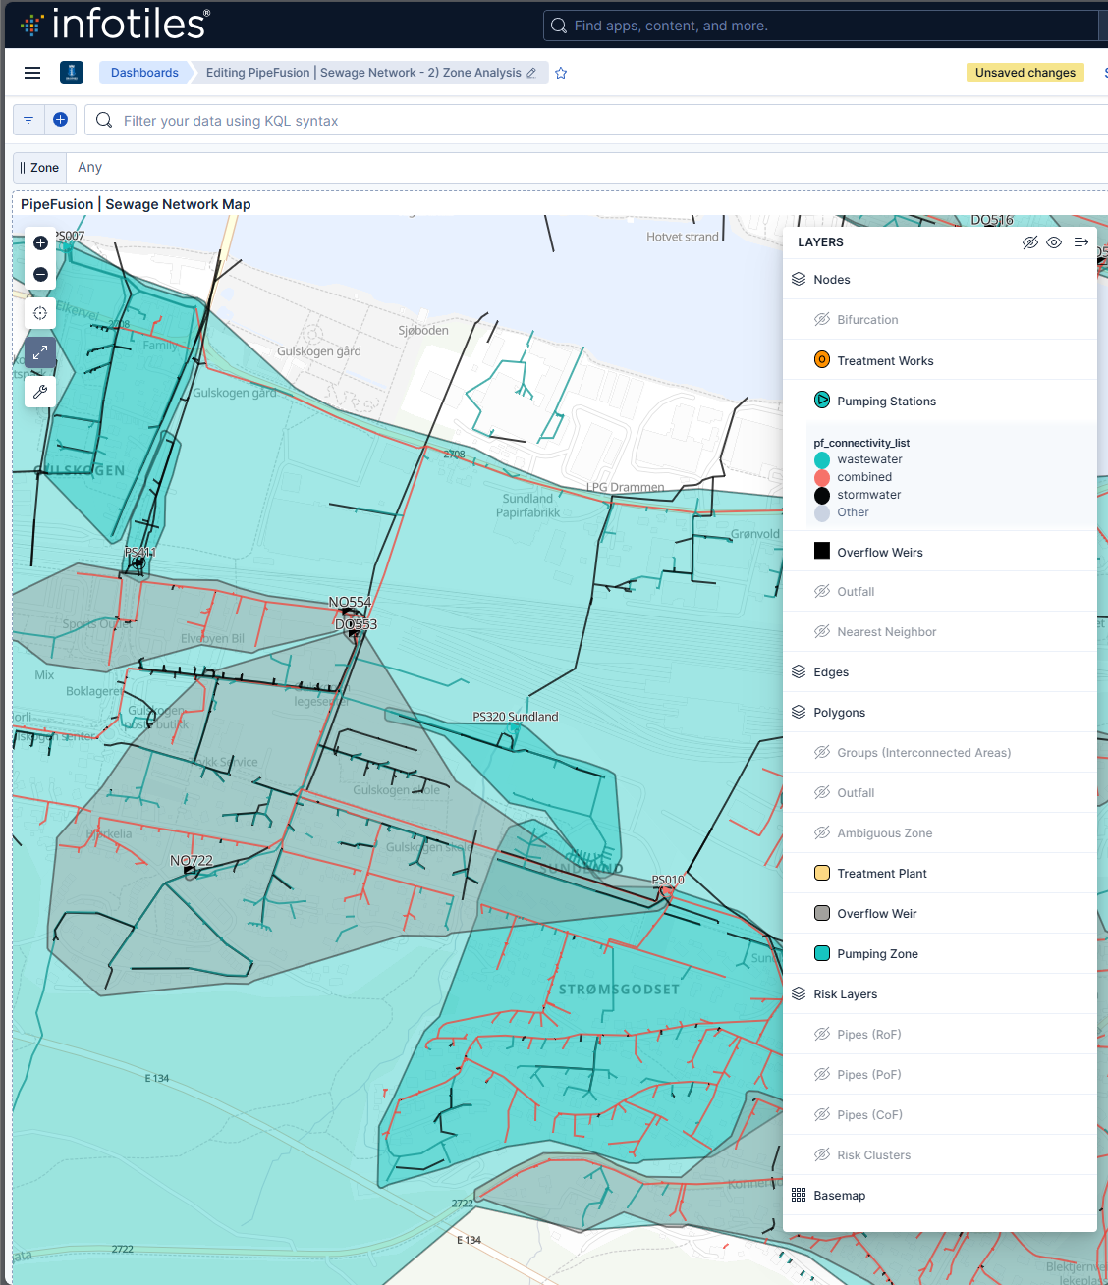Screen dimensions: 1108x1285
Task: Navigate to Dashboards via the breadcrumb
Action: coord(144,72)
